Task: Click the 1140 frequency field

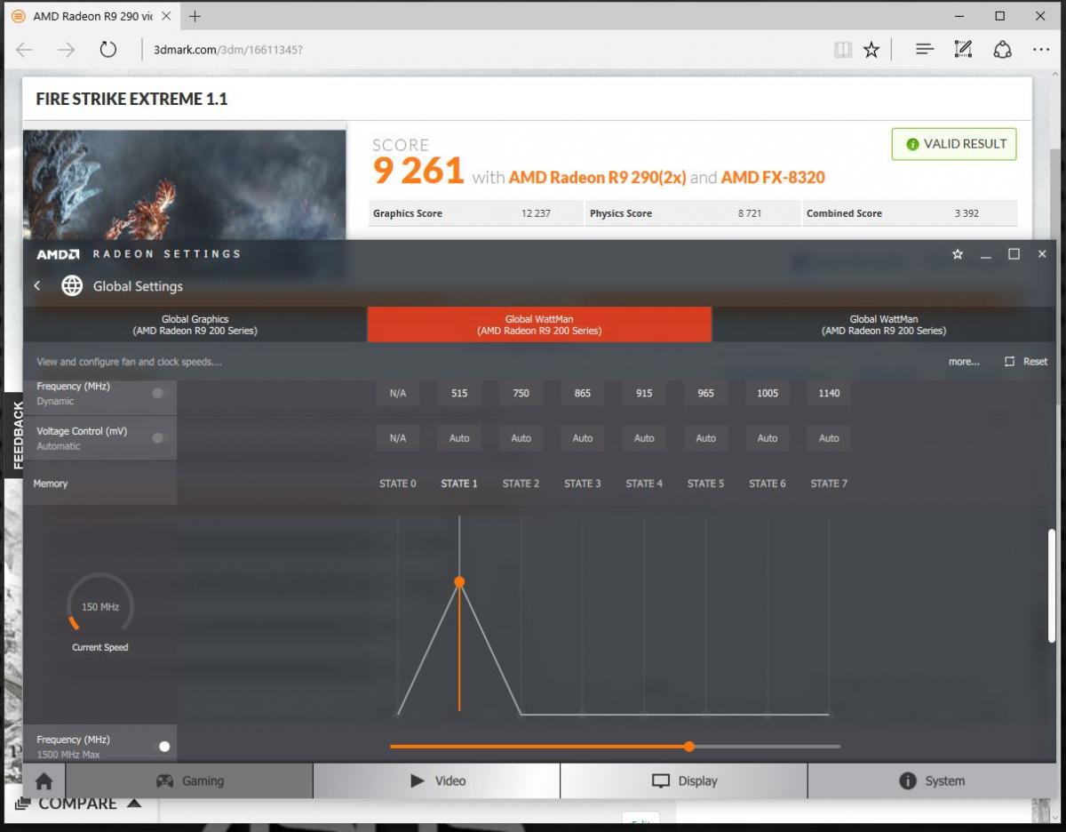Action: coord(829,393)
